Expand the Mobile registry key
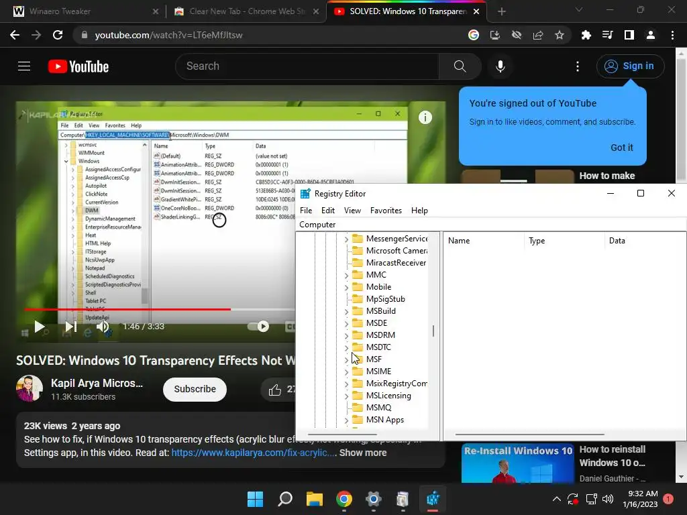The height and width of the screenshot is (515, 687). (346, 287)
